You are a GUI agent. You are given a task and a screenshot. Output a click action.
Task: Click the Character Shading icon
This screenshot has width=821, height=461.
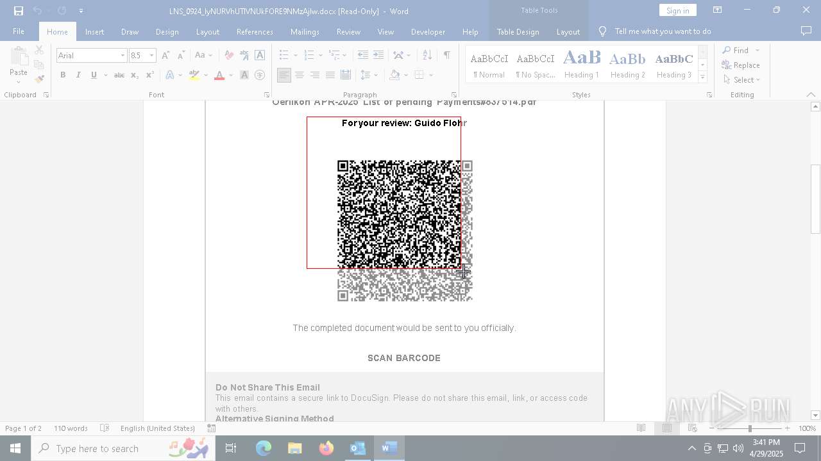click(x=244, y=75)
